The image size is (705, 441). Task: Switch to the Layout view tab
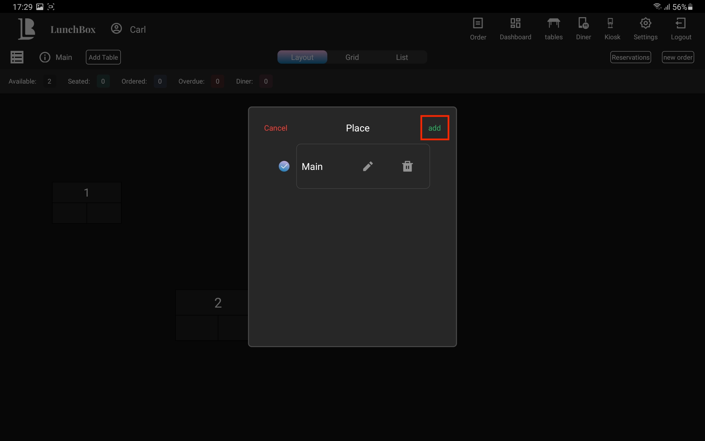302,57
